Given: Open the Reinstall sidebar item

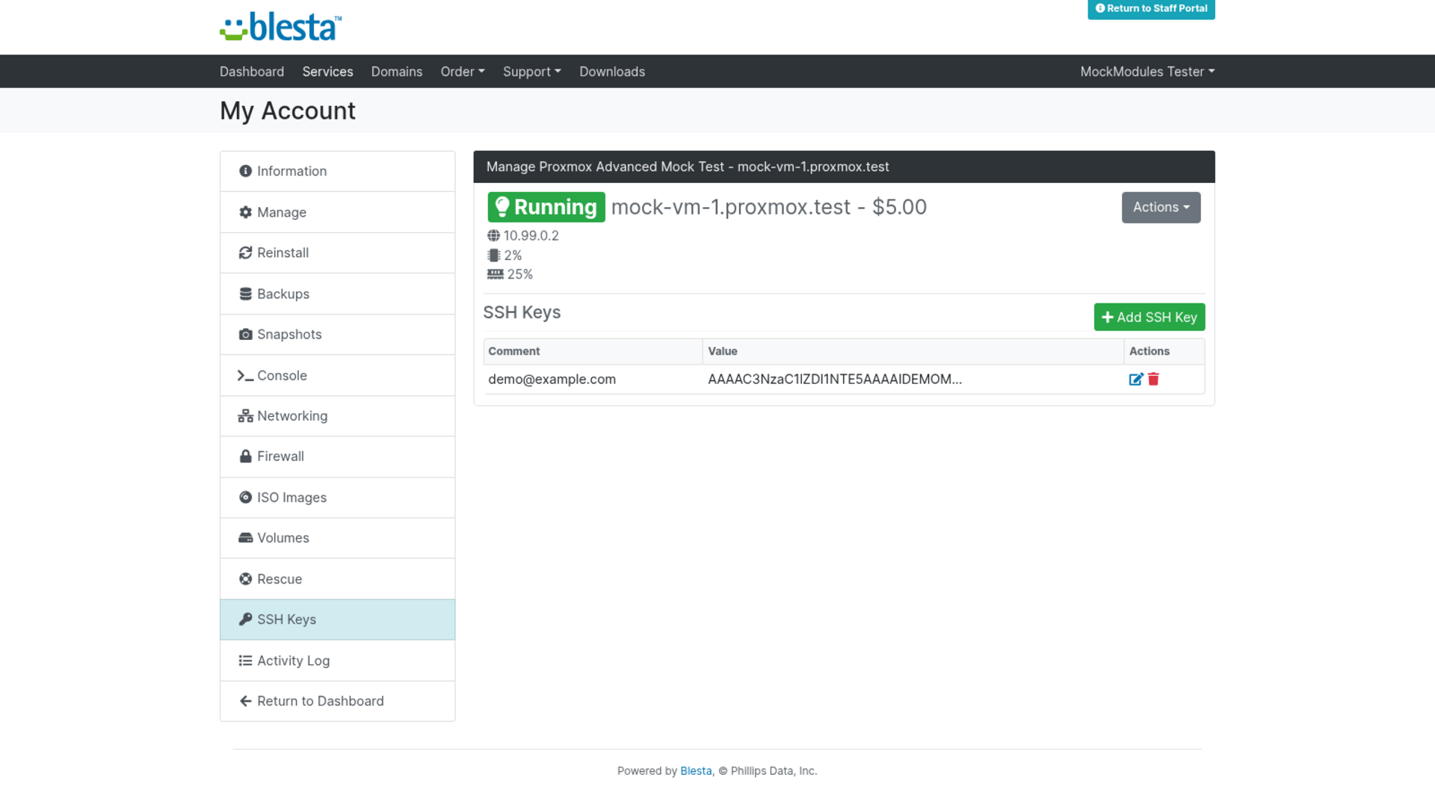Looking at the screenshot, I should pyautogui.click(x=338, y=253).
